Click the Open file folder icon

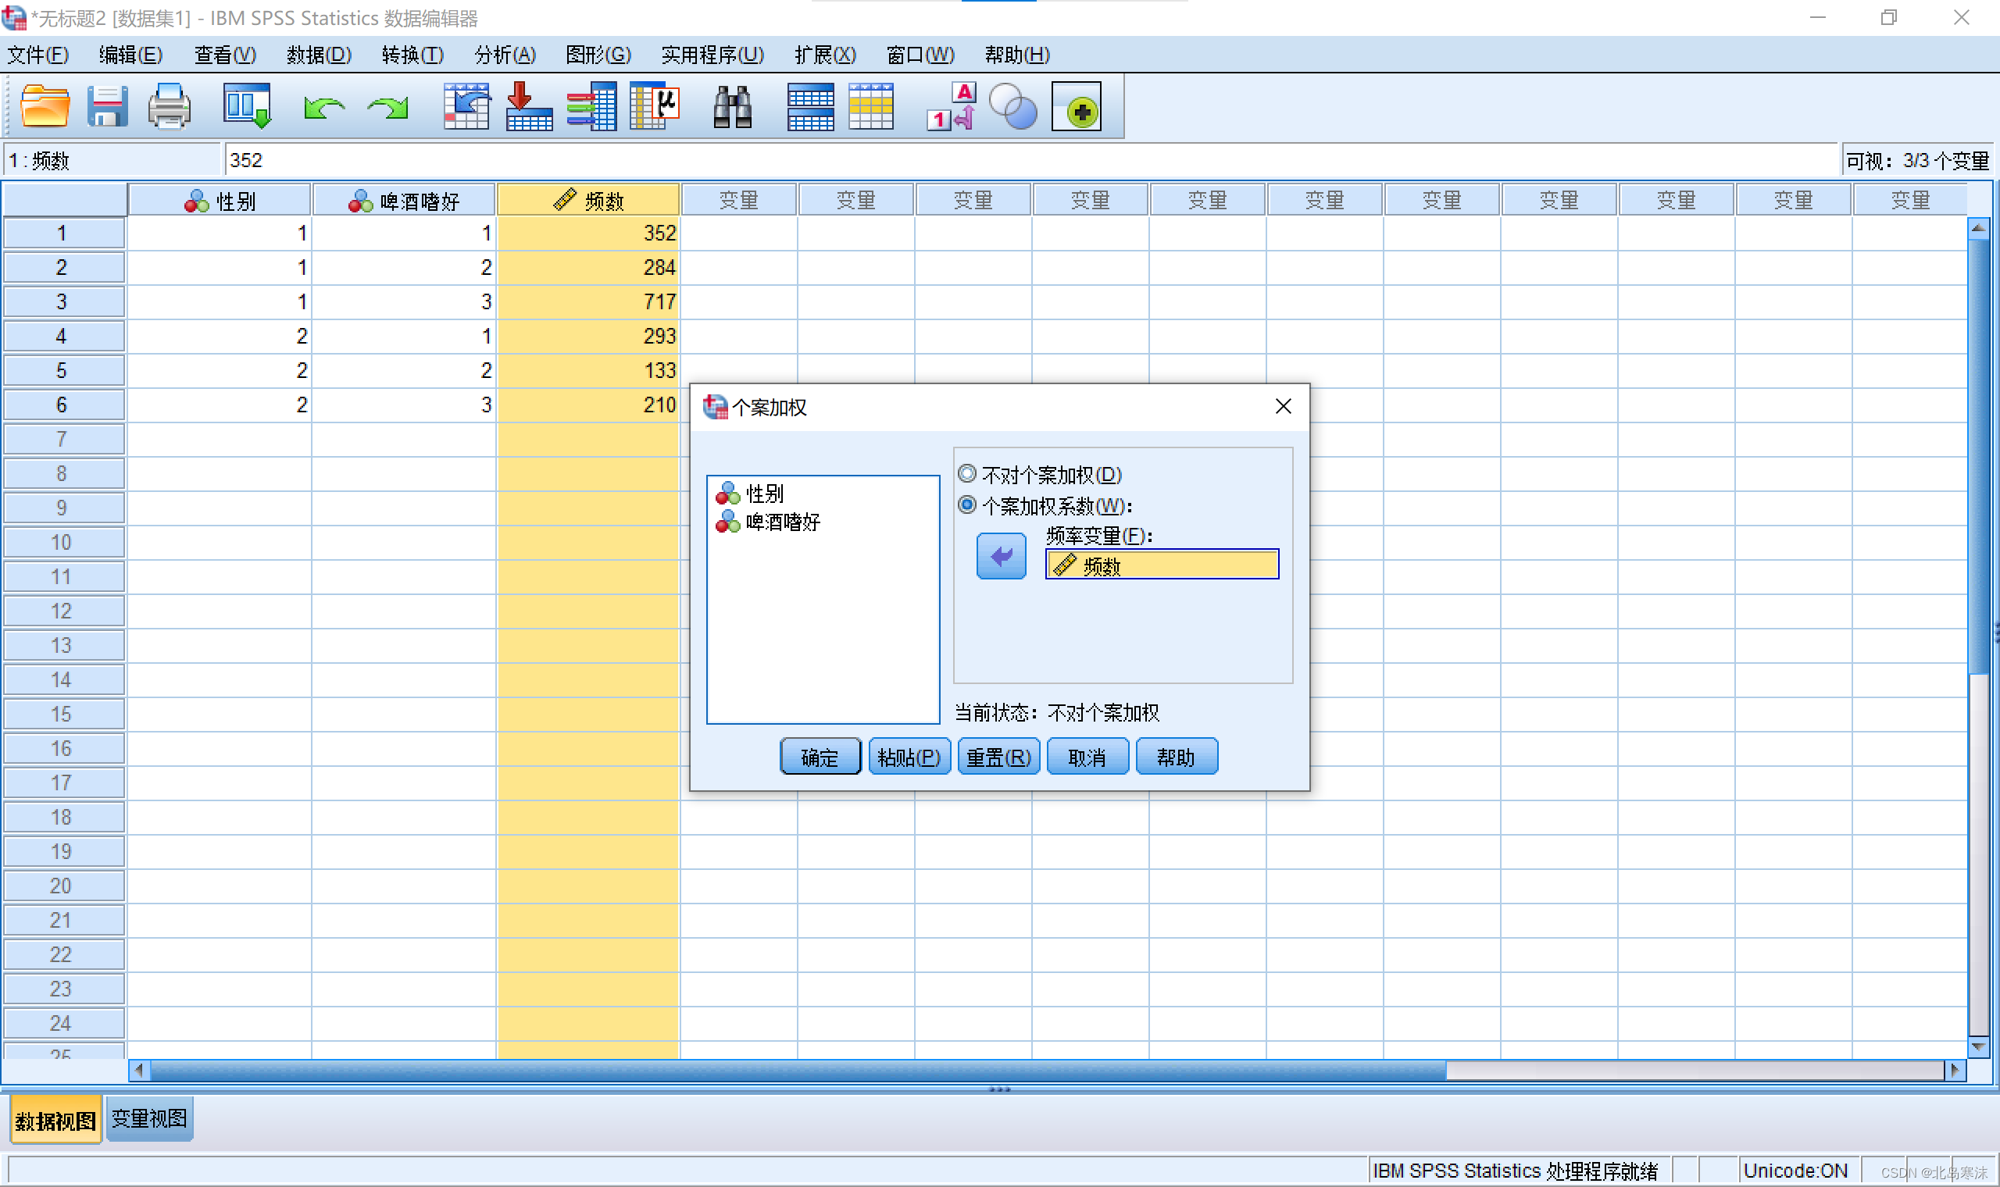tap(44, 107)
